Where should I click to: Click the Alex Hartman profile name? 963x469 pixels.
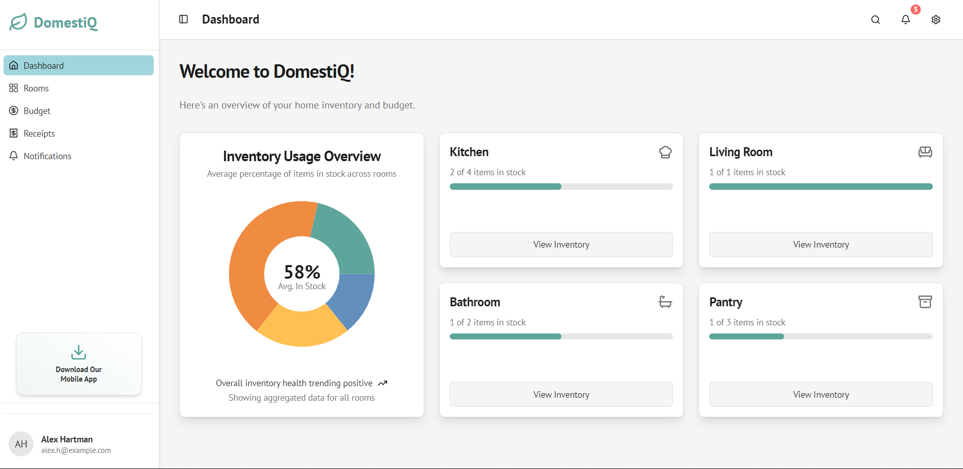coord(67,439)
